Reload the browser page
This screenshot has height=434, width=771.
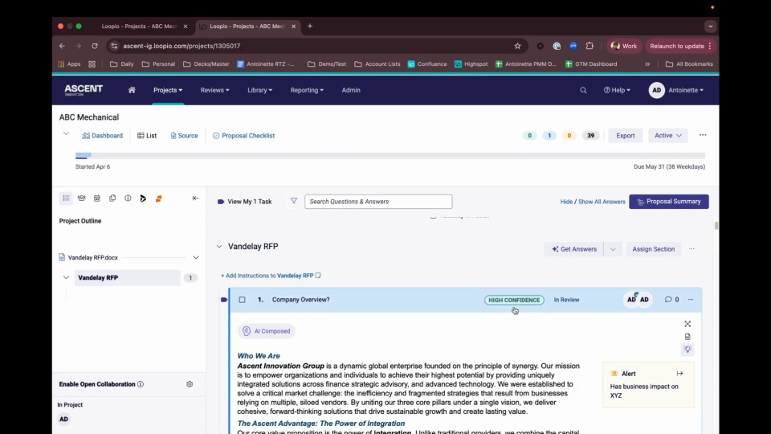[95, 46]
